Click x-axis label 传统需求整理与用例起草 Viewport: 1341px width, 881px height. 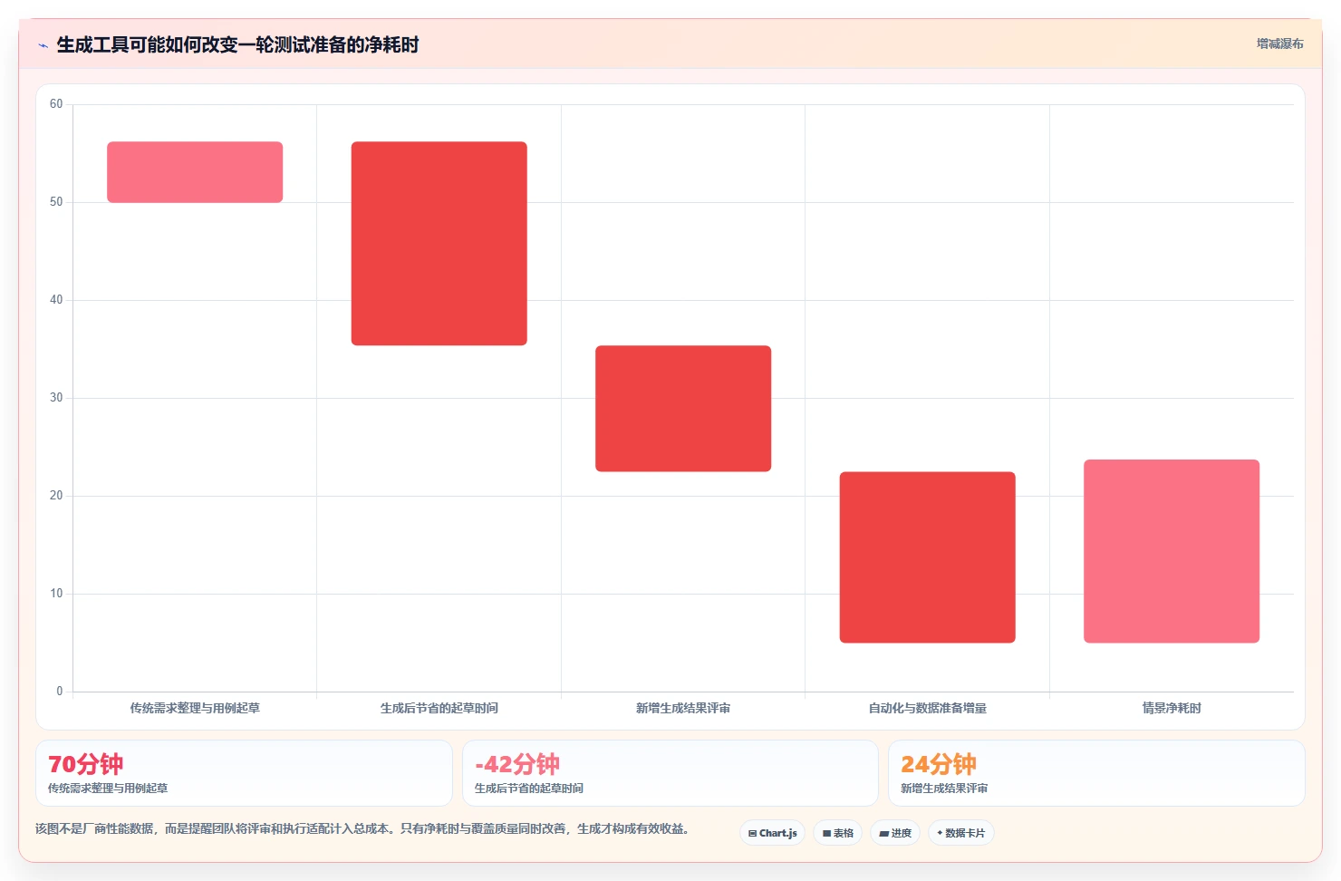[195, 708]
